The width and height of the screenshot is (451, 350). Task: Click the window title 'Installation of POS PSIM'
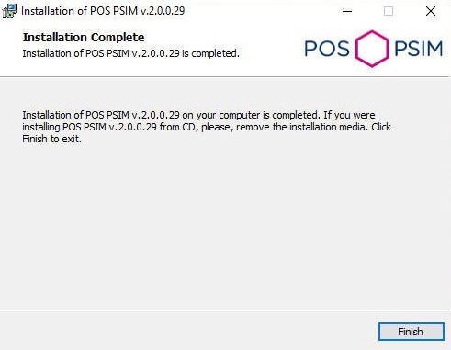[79, 11]
